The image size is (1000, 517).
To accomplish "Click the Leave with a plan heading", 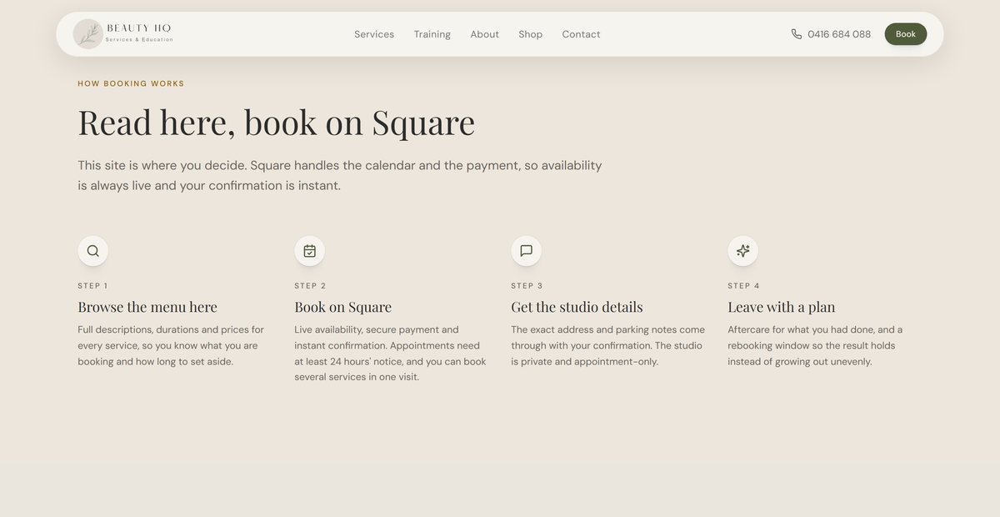I will pyautogui.click(x=781, y=307).
